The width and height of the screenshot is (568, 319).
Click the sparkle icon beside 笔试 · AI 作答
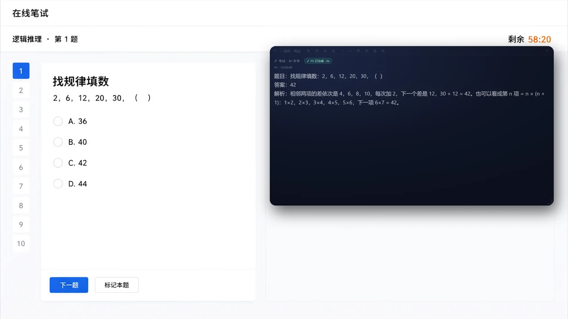click(276, 61)
